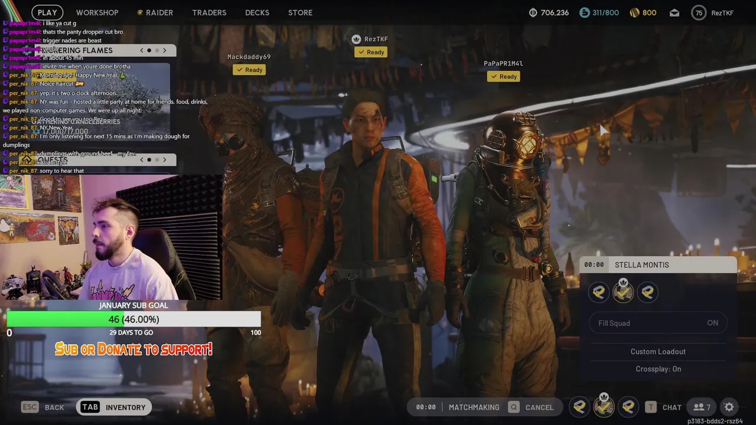Click the 706,236 coin balance

[555, 12]
